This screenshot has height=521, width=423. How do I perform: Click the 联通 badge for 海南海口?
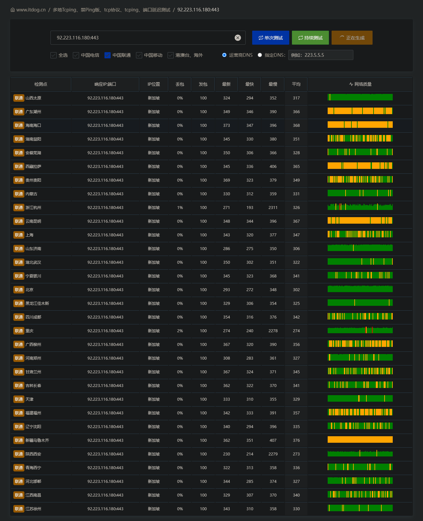[19, 126]
